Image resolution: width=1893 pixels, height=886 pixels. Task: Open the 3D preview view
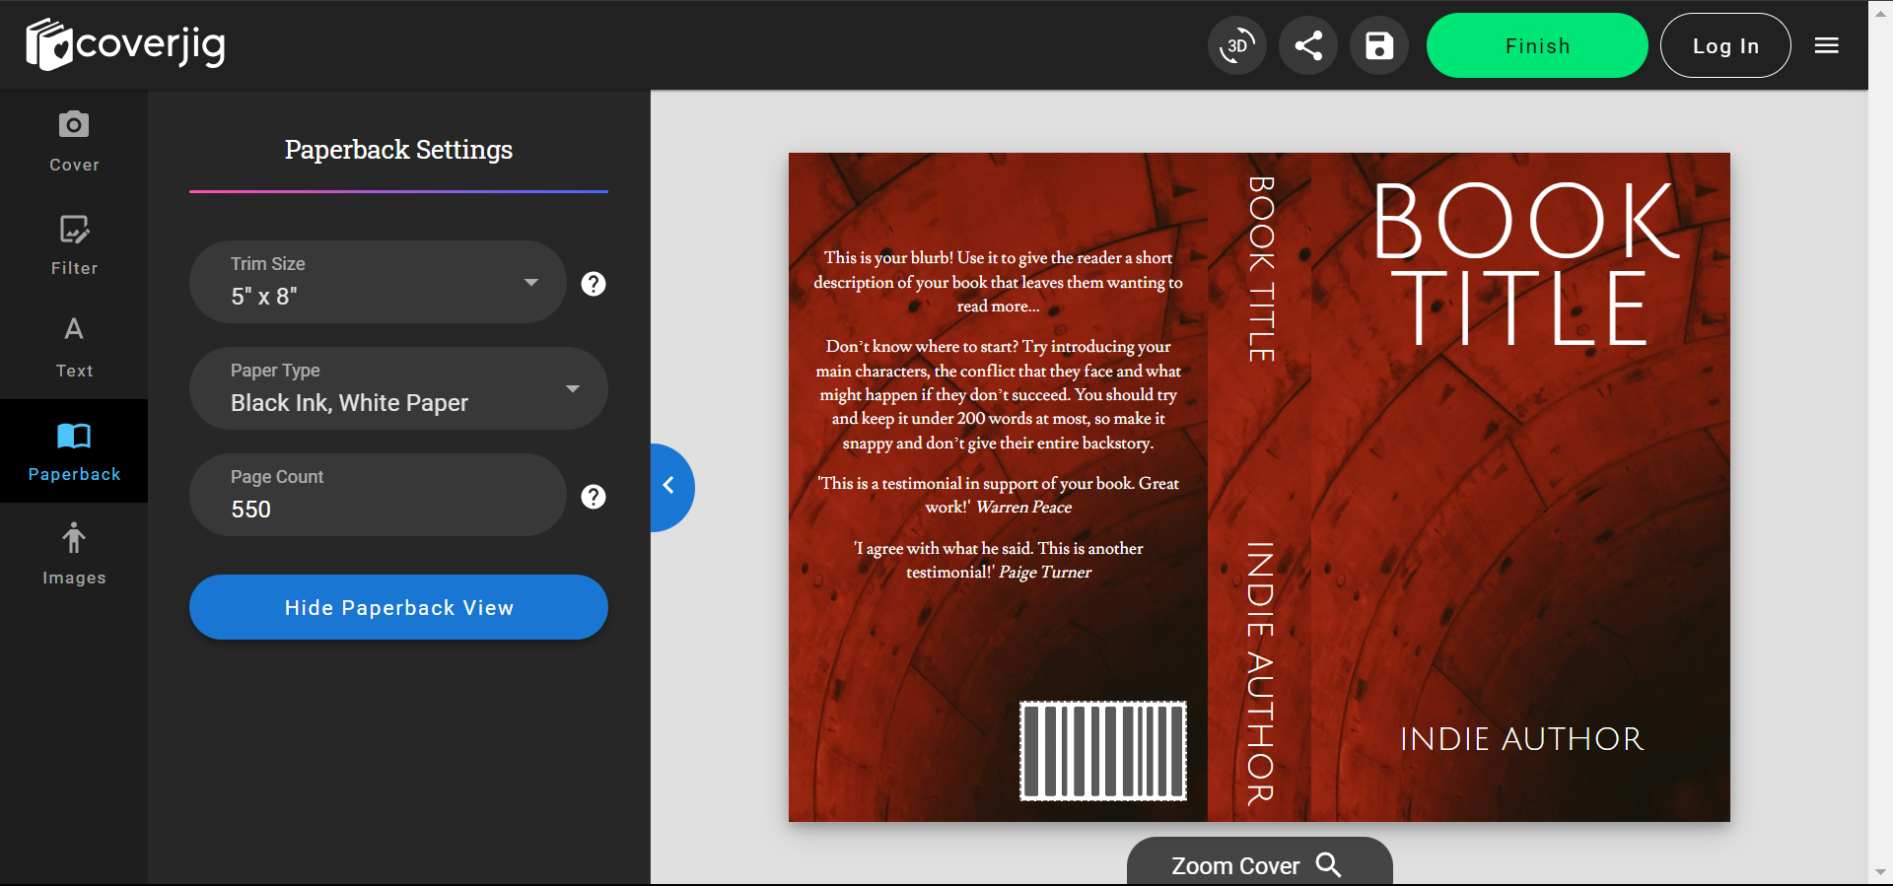(x=1237, y=45)
